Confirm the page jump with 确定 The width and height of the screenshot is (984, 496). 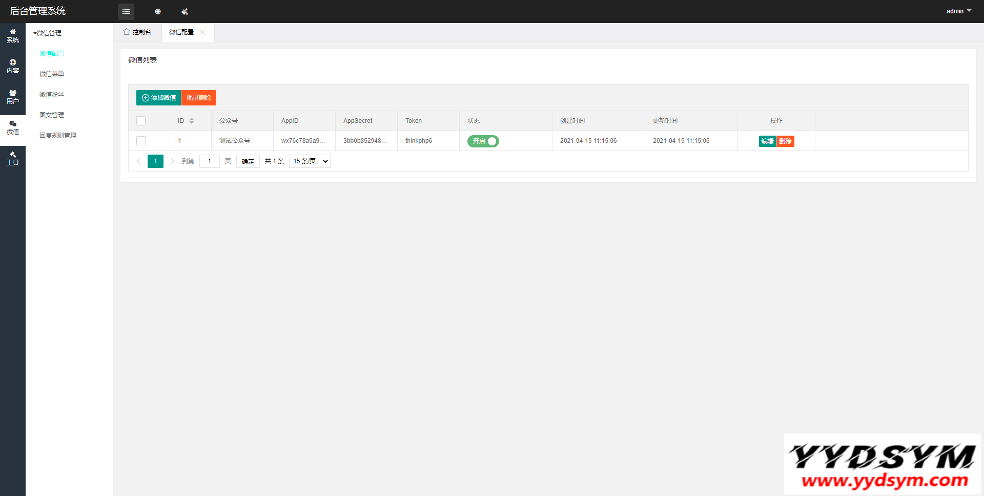coord(248,161)
